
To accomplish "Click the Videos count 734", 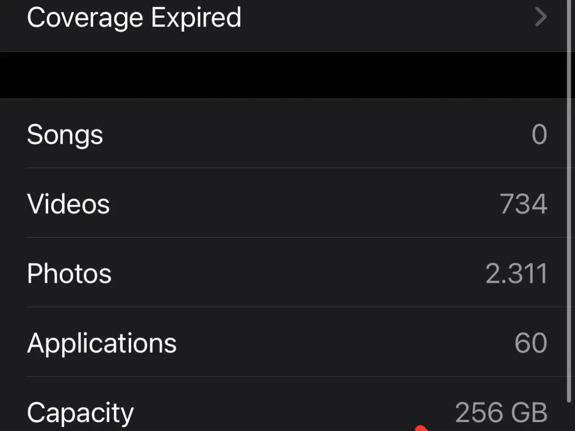I will [x=523, y=204].
